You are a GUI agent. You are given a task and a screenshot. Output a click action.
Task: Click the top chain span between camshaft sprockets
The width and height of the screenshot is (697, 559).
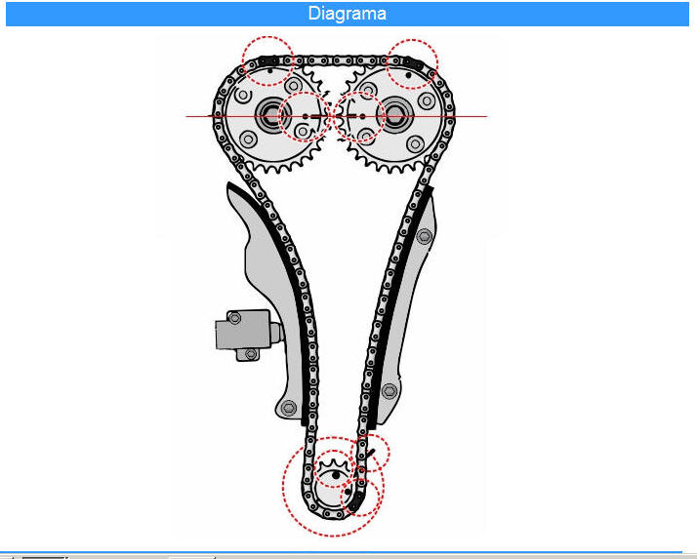(x=337, y=60)
